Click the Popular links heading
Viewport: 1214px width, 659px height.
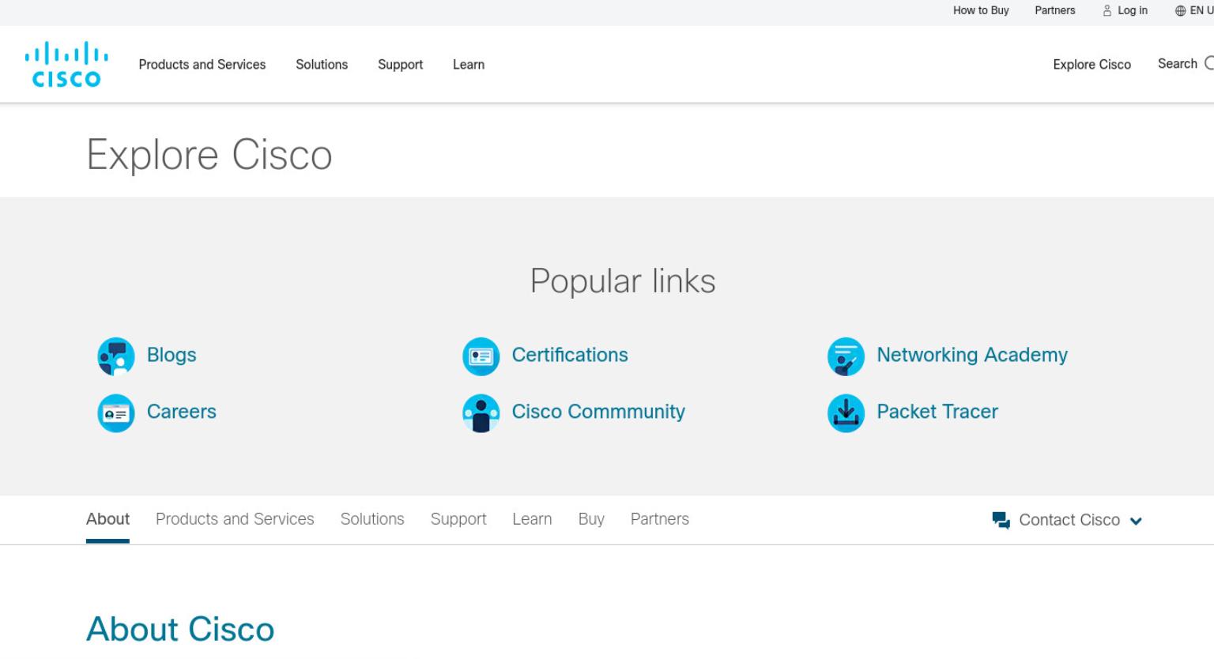pyautogui.click(x=623, y=281)
